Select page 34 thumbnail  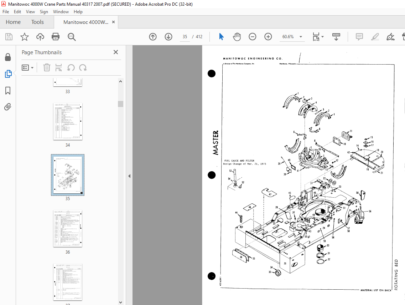click(x=68, y=122)
